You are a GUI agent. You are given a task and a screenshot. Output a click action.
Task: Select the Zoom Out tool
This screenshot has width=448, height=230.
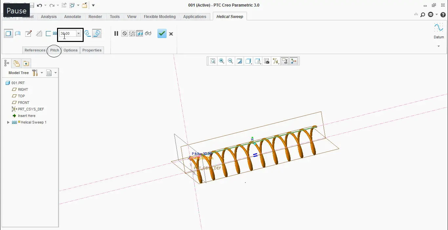(231, 61)
